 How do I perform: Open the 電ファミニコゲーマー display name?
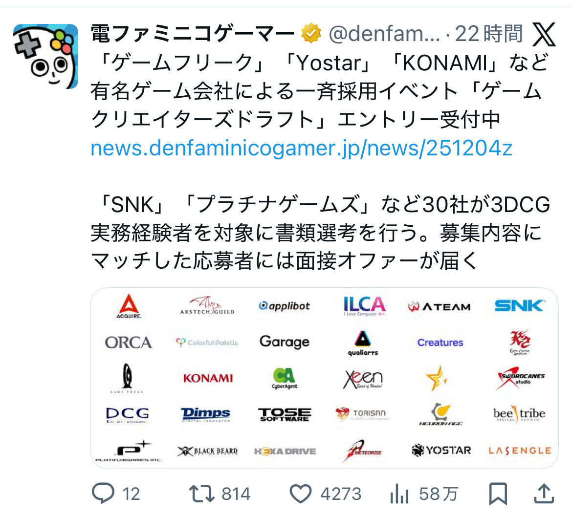pos(193,34)
